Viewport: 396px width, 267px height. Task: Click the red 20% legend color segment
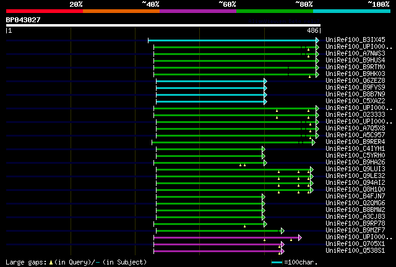[45, 11]
